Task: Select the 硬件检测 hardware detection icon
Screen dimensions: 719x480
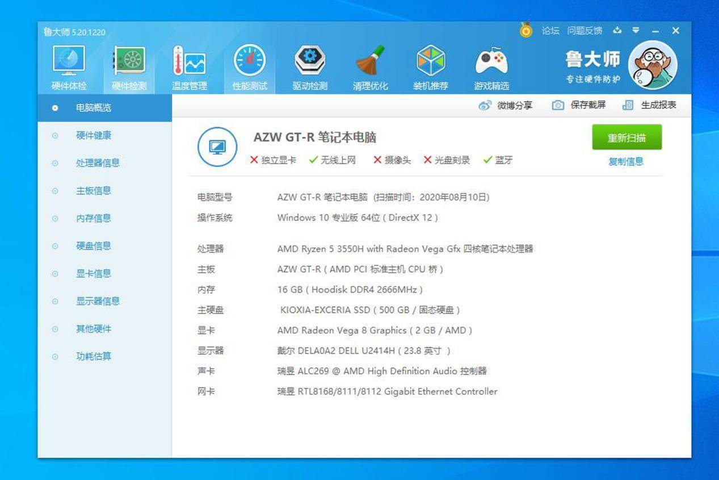Action: (129, 65)
